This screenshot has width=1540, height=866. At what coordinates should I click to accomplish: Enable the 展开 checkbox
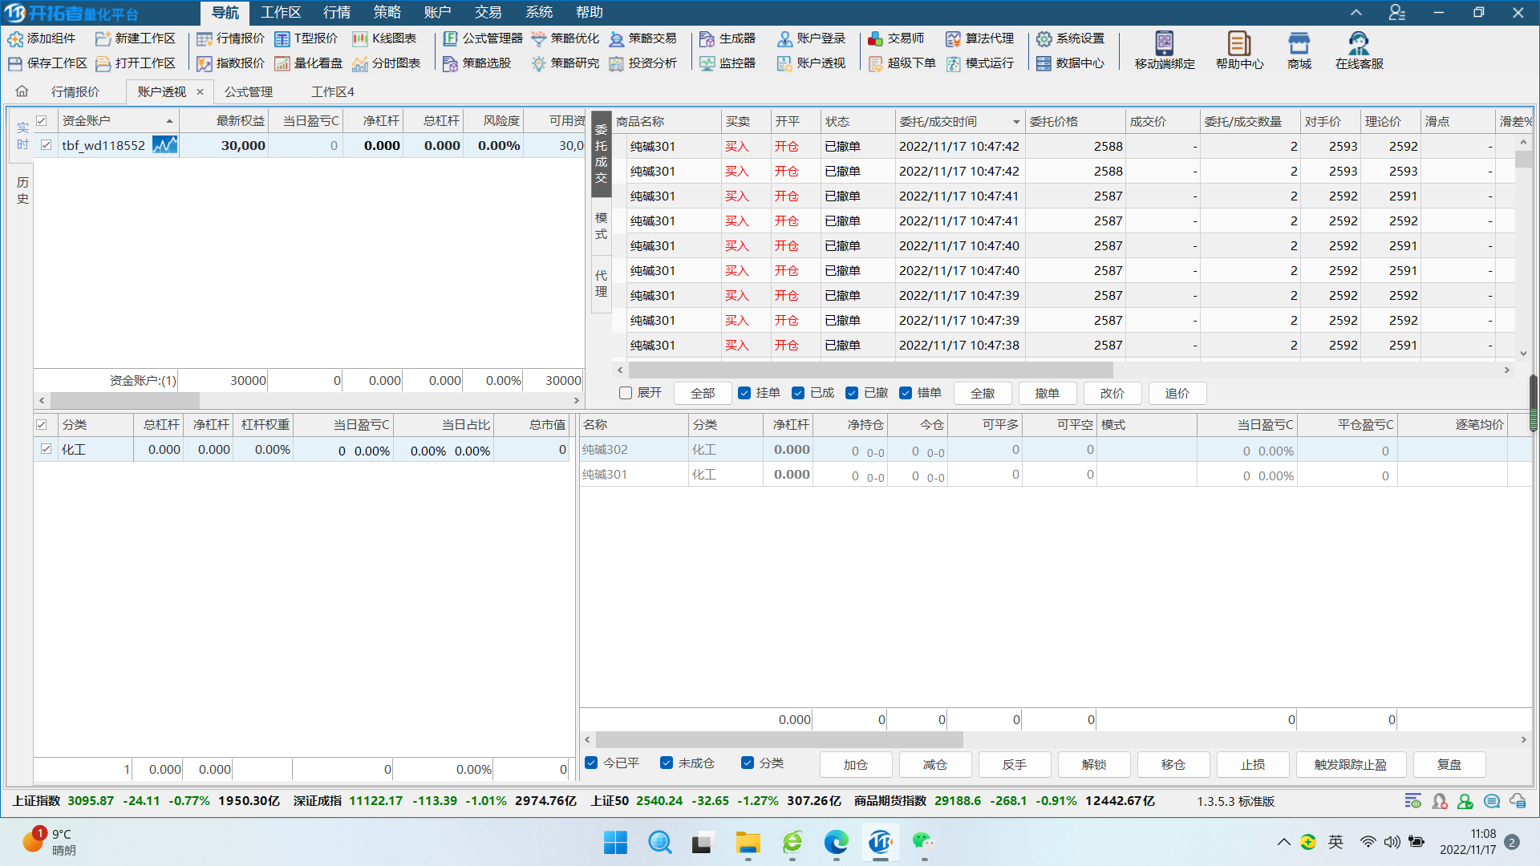626,393
